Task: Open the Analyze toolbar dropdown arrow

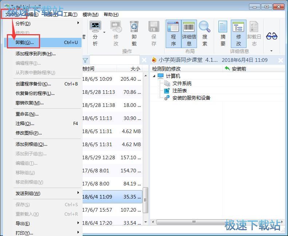Action: pos(104,32)
